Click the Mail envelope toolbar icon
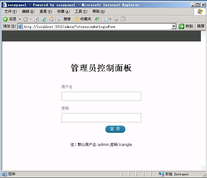This screenshot has width=207, height=178. click(107, 19)
